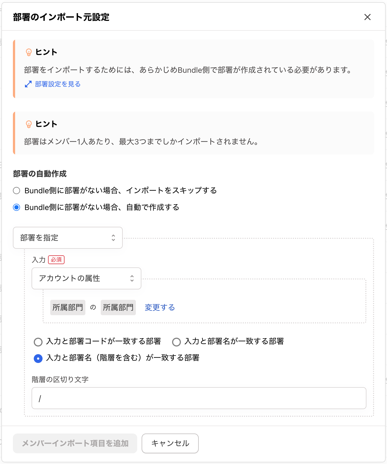Click the first 所属部門 tag
387x464 pixels.
[x=68, y=308]
